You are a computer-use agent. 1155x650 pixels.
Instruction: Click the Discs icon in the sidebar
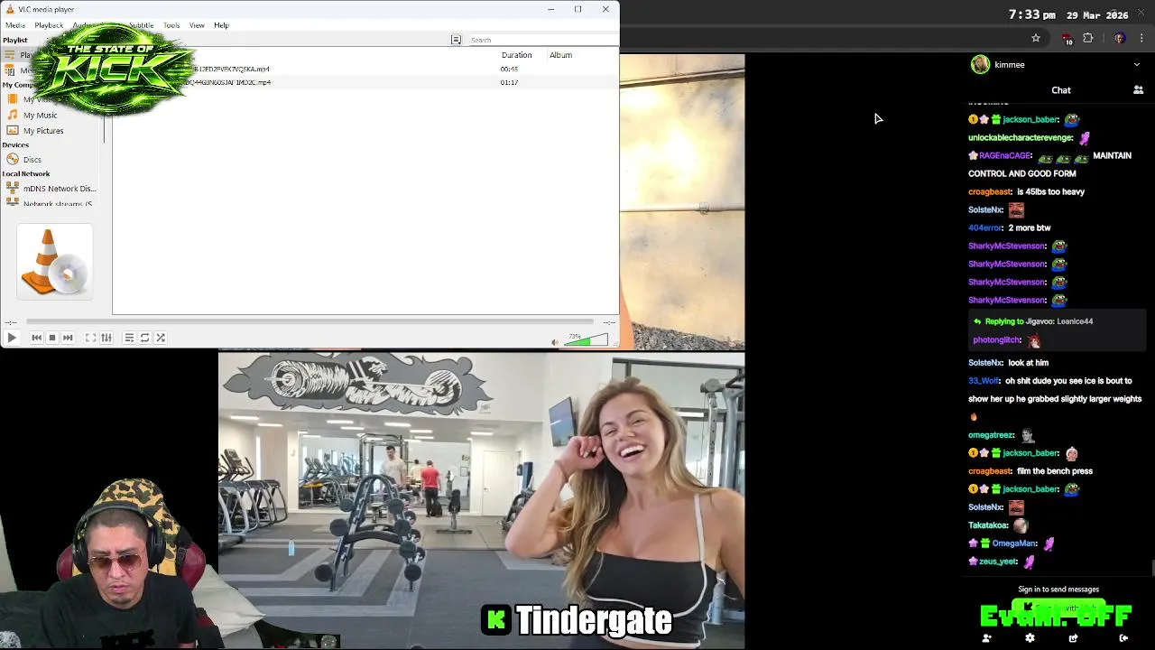point(13,160)
